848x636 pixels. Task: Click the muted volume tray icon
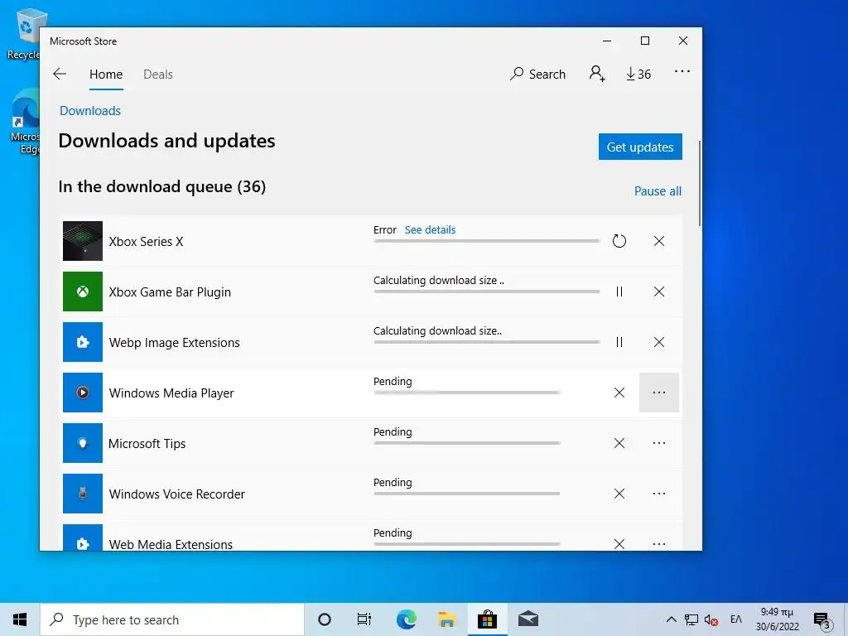[711, 619]
